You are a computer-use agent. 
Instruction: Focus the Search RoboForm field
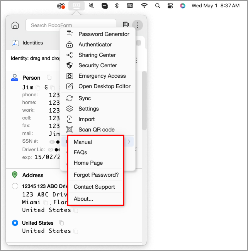click(71, 25)
